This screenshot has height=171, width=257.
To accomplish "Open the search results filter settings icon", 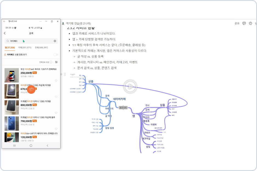I will pos(56,62).
